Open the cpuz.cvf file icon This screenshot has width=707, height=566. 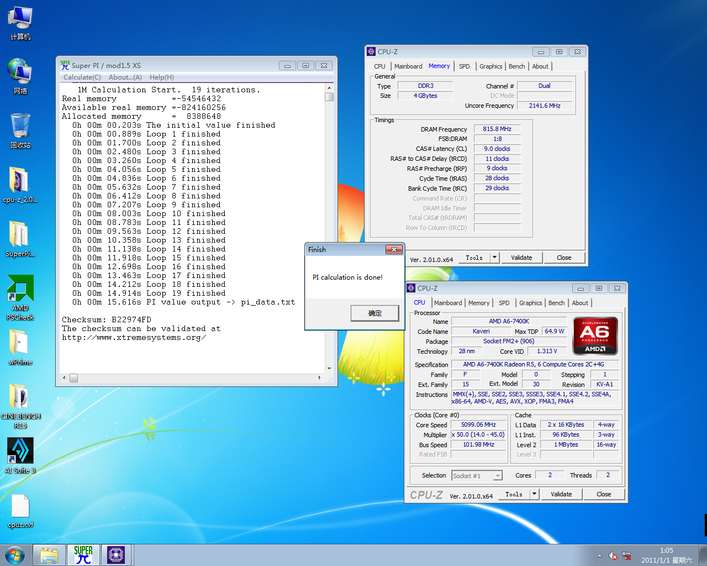pos(20,511)
